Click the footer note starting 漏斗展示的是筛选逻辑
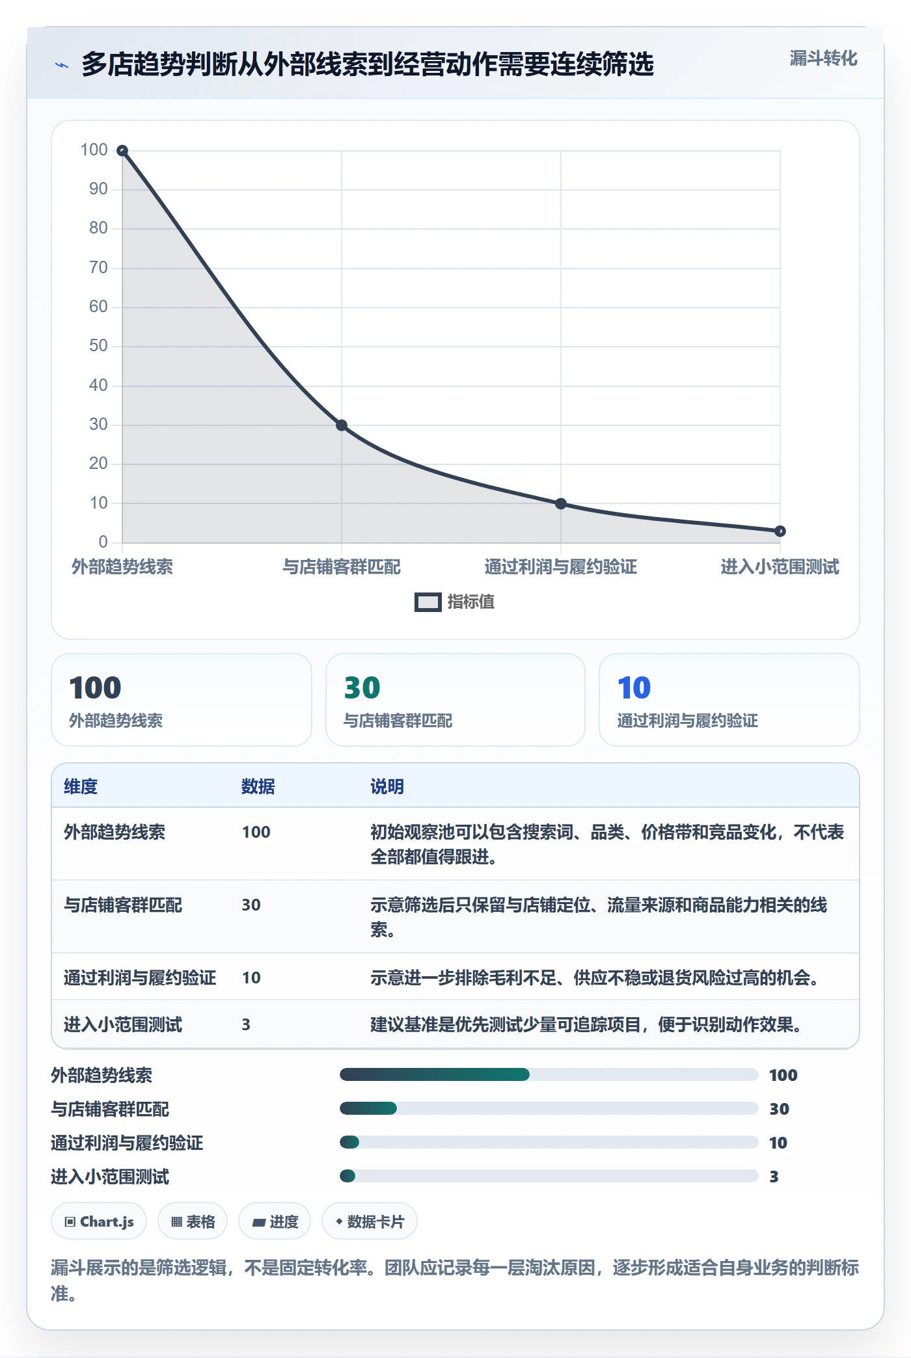The image size is (911, 1358). pos(455,1280)
